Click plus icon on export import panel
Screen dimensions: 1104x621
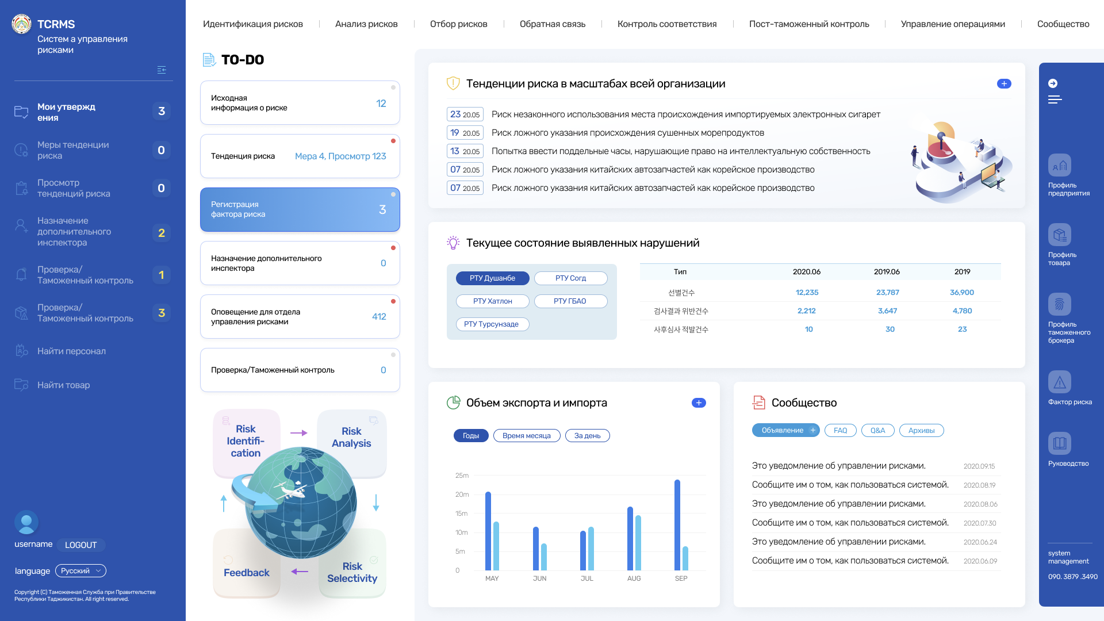tap(699, 403)
